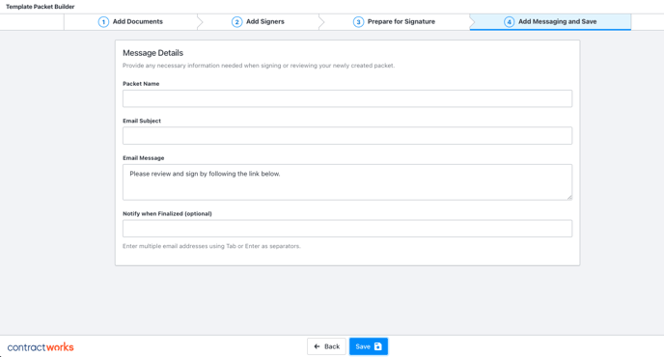Screen dimensions: 664x357
Task: Open the Prepare for Signature step
Action: tap(394, 22)
